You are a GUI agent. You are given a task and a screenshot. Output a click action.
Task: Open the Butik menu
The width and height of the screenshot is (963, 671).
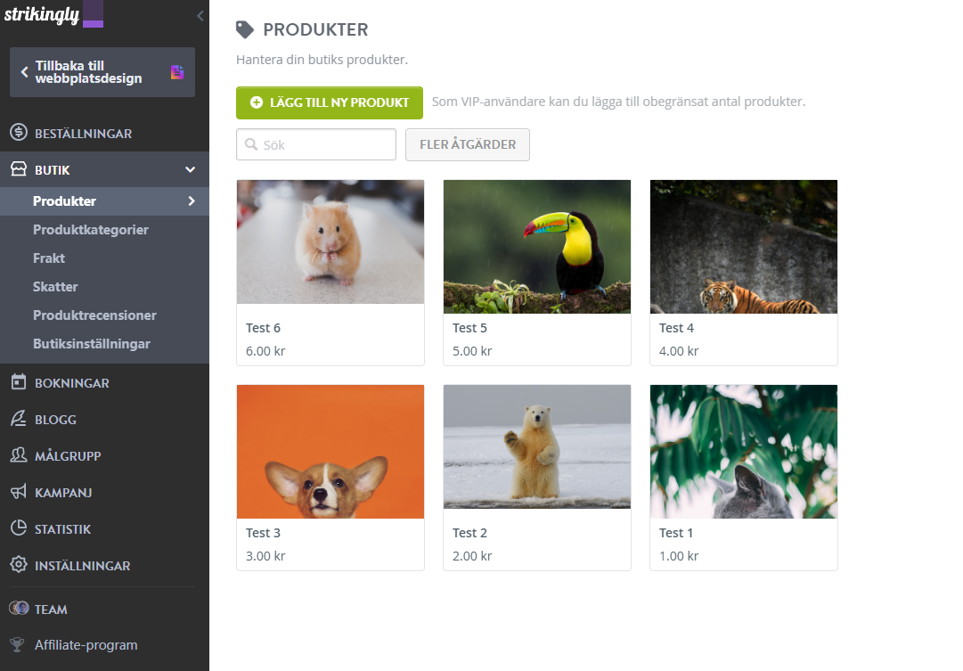coord(104,169)
